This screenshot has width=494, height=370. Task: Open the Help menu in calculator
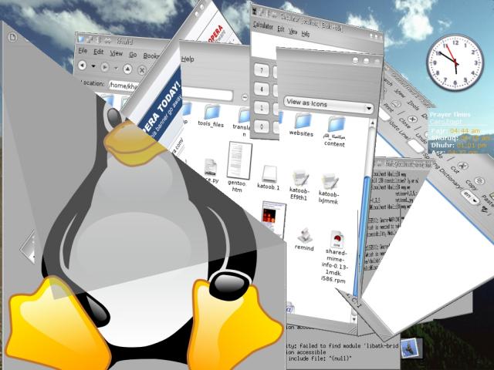click(x=305, y=34)
